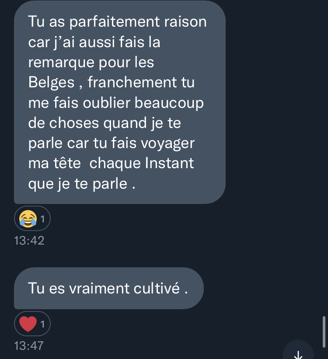Click the phrase 'franchement tu'
The image size is (328, 359).
[x=141, y=82]
